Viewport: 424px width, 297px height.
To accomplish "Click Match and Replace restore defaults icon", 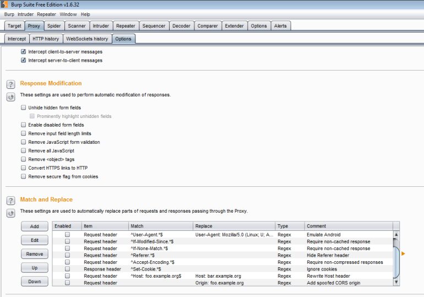I will tap(10, 213).
